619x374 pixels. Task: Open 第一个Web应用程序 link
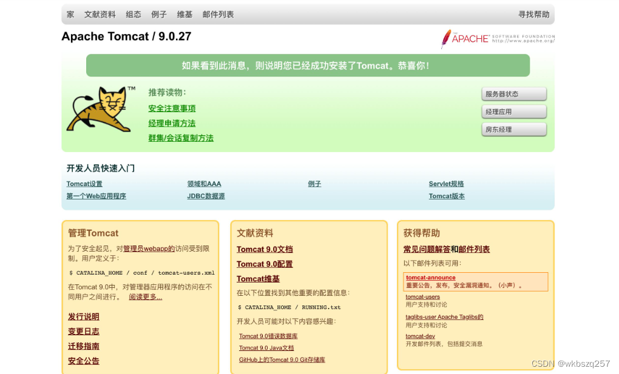coord(96,196)
